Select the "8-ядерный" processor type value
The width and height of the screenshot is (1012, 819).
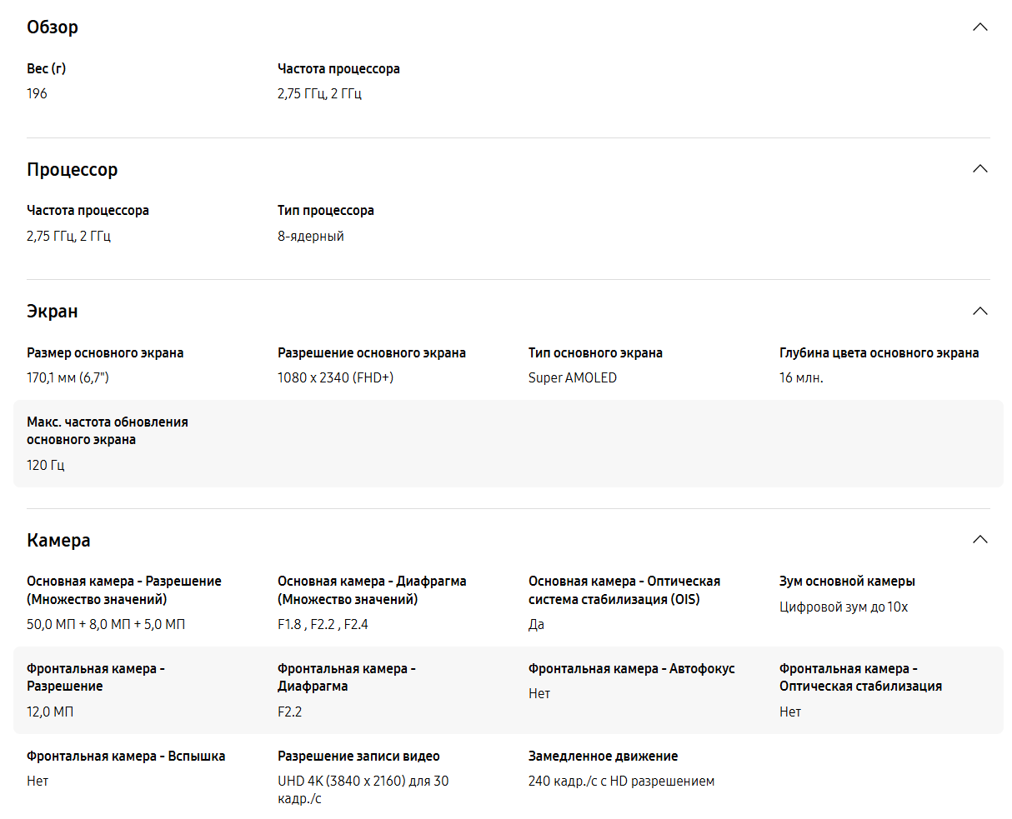[x=311, y=237]
